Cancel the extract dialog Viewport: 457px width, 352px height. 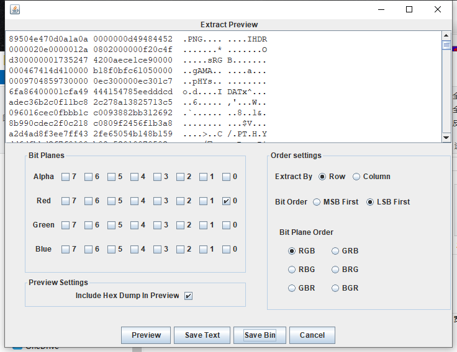pos(312,335)
